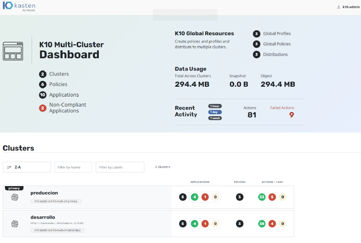This screenshot has height=243, width=361.
Task: Click produccion total applications badge 5
Action: point(183,197)
